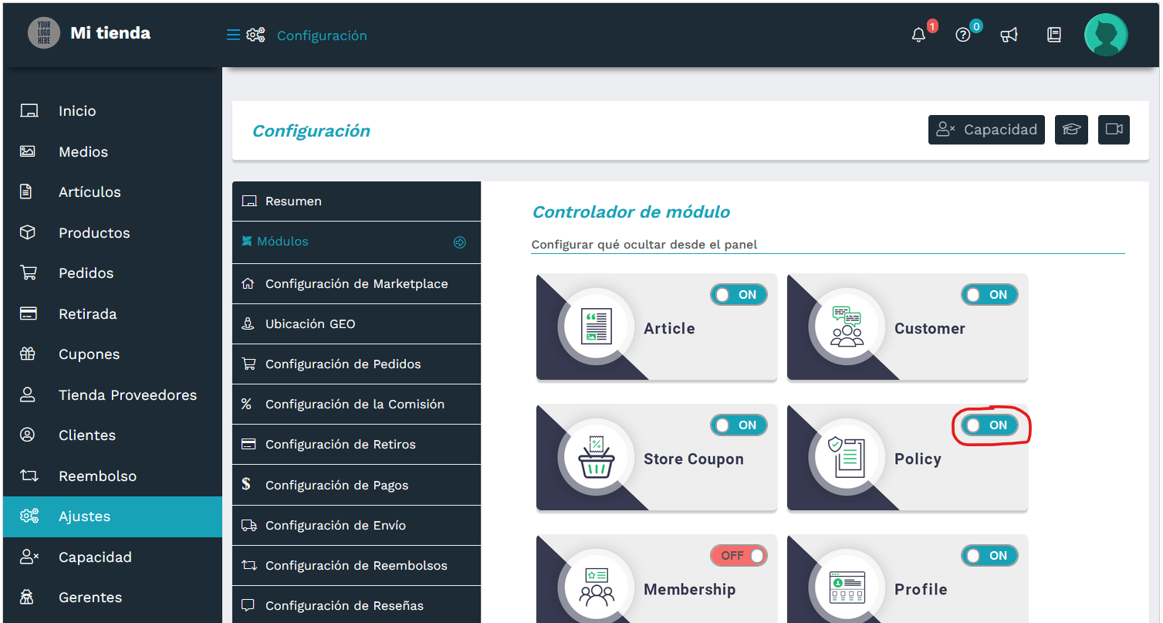
Task: Collapse the sidebar with the hamburger icon
Action: pyautogui.click(x=232, y=35)
